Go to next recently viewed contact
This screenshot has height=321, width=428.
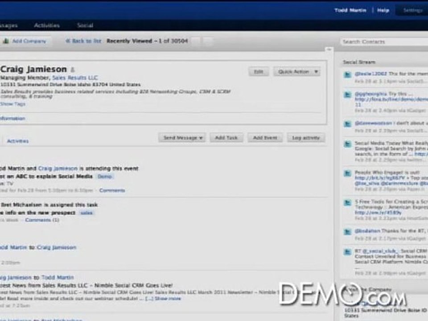pyautogui.click(x=208, y=41)
